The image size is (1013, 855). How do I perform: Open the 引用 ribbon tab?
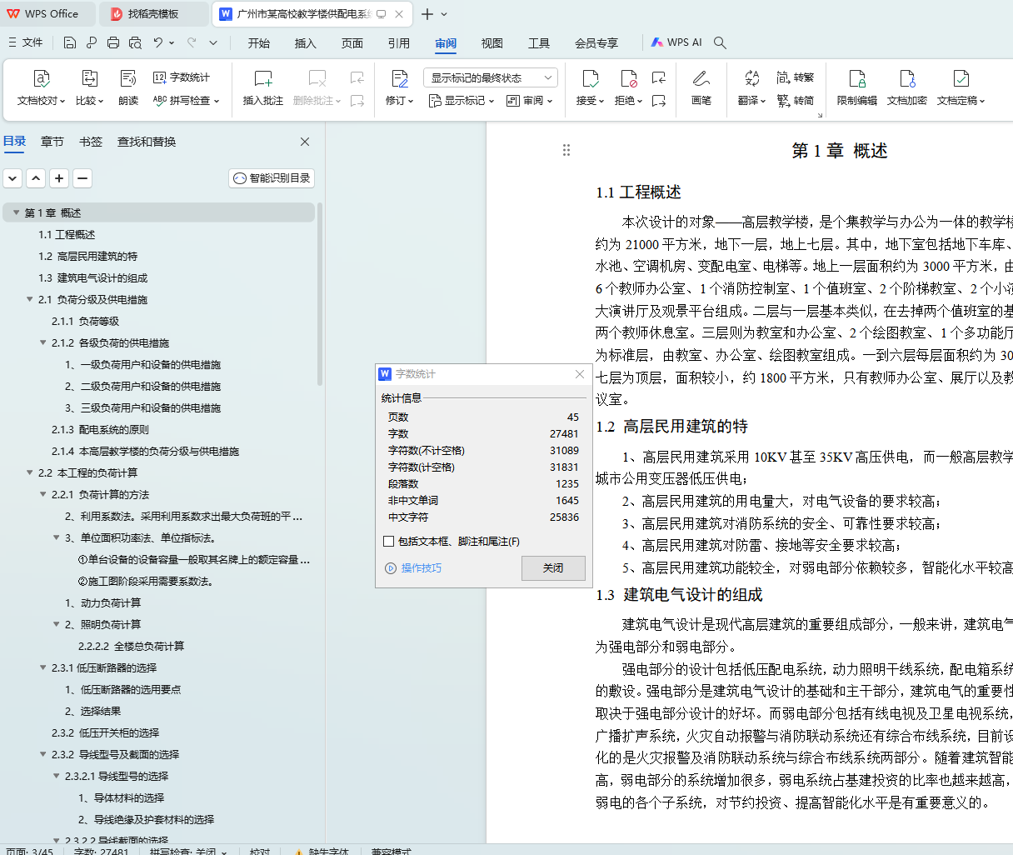(x=399, y=42)
